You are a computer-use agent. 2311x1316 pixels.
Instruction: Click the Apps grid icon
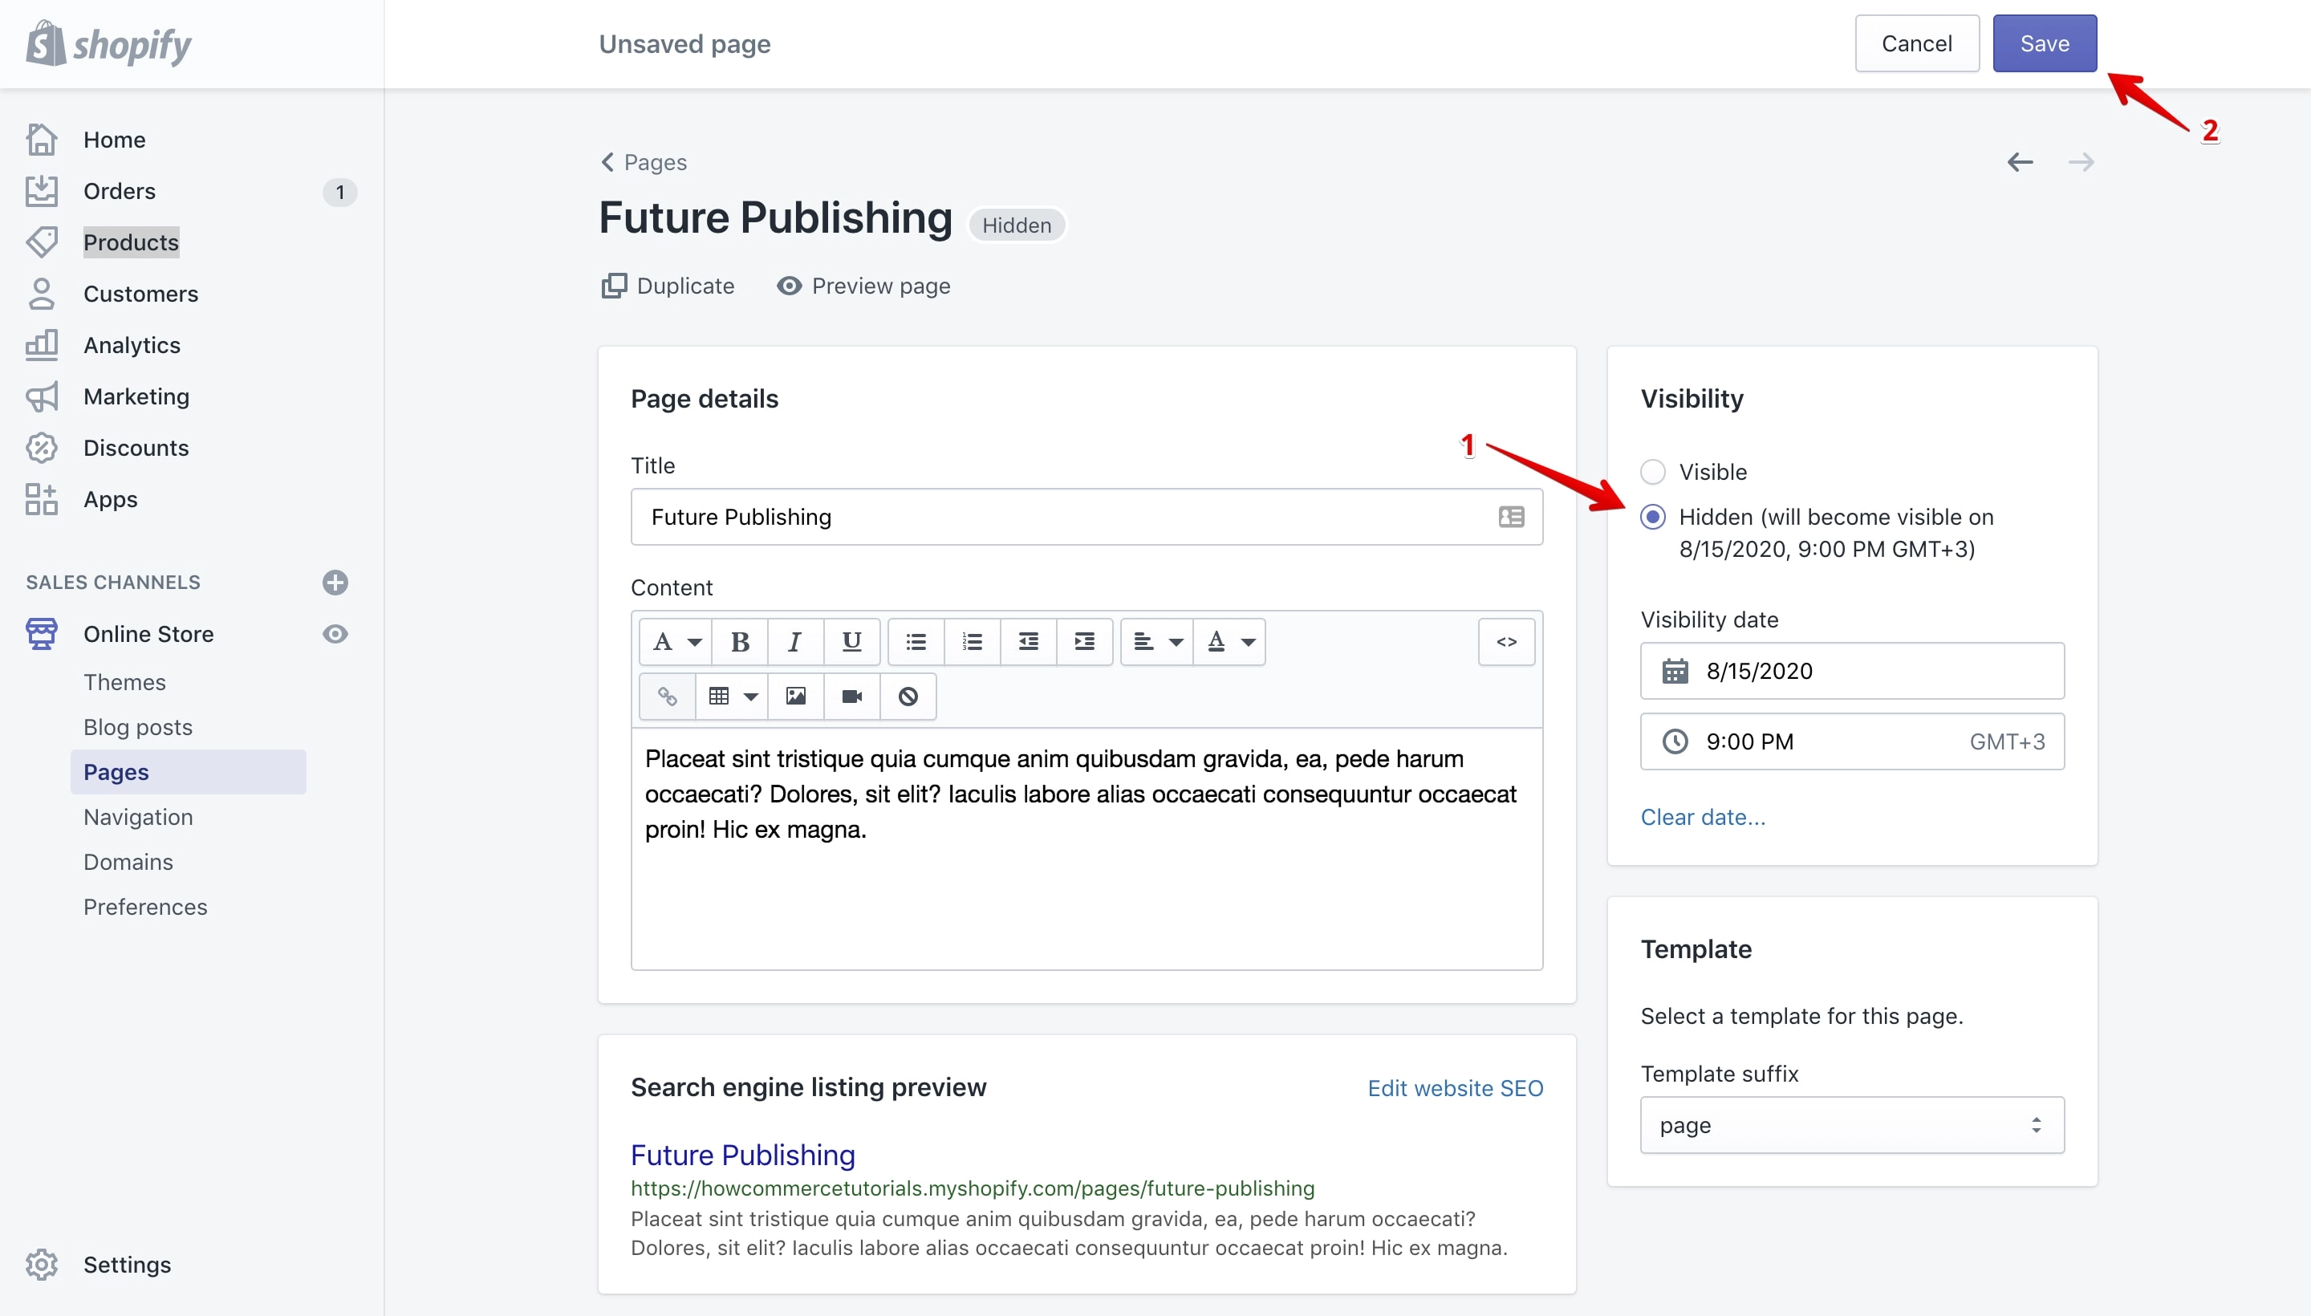pos(42,499)
